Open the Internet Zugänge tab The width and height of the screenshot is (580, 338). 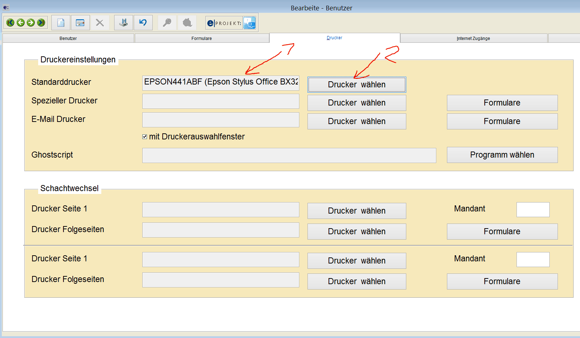(473, 38)
